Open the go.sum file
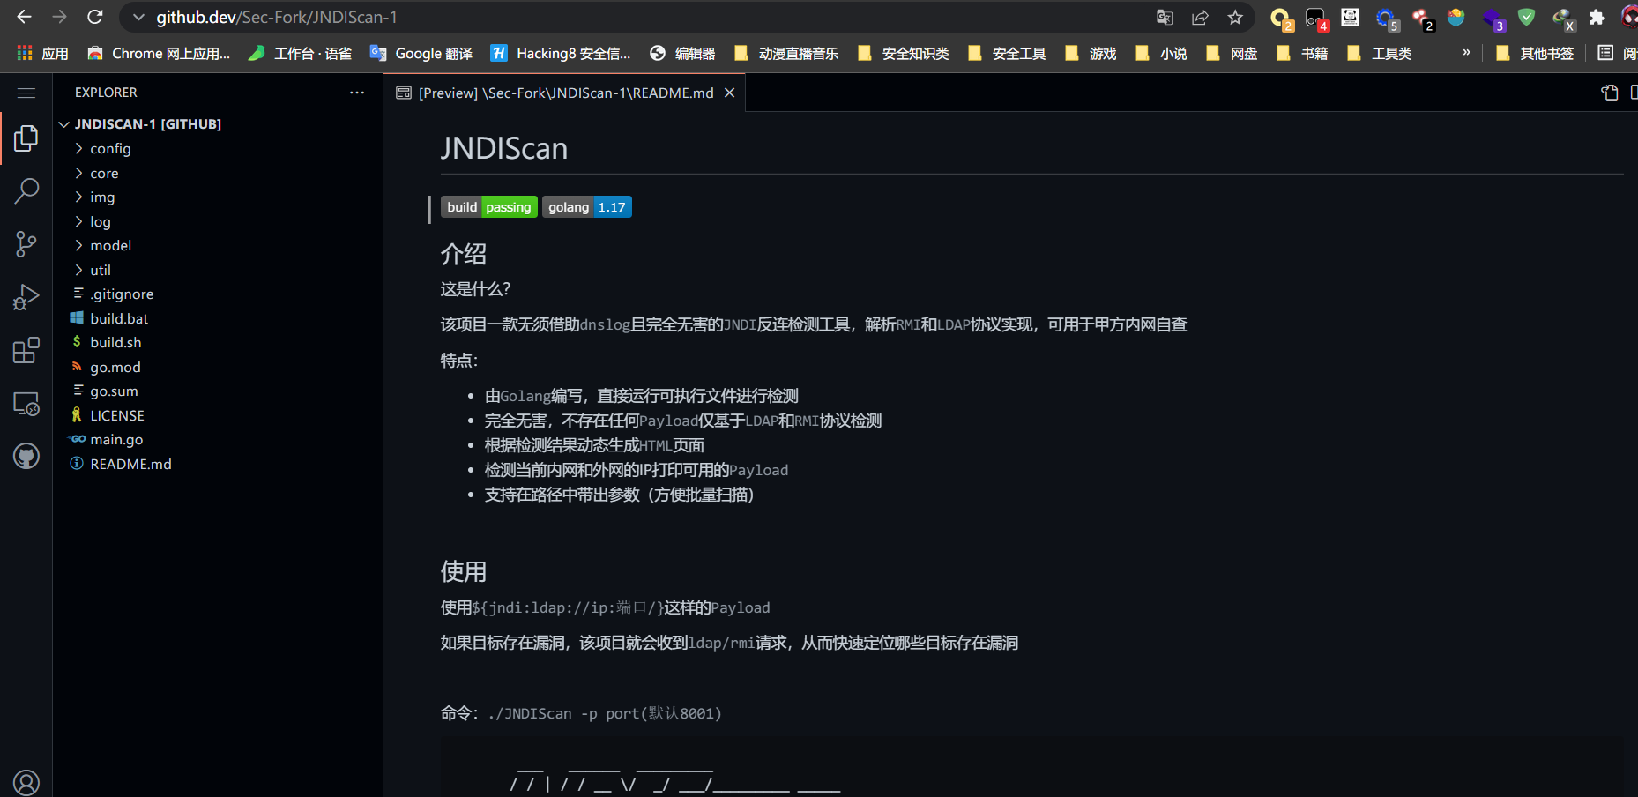The width and height of the screenshot is (1638, 797). click(x=218, y=391)
